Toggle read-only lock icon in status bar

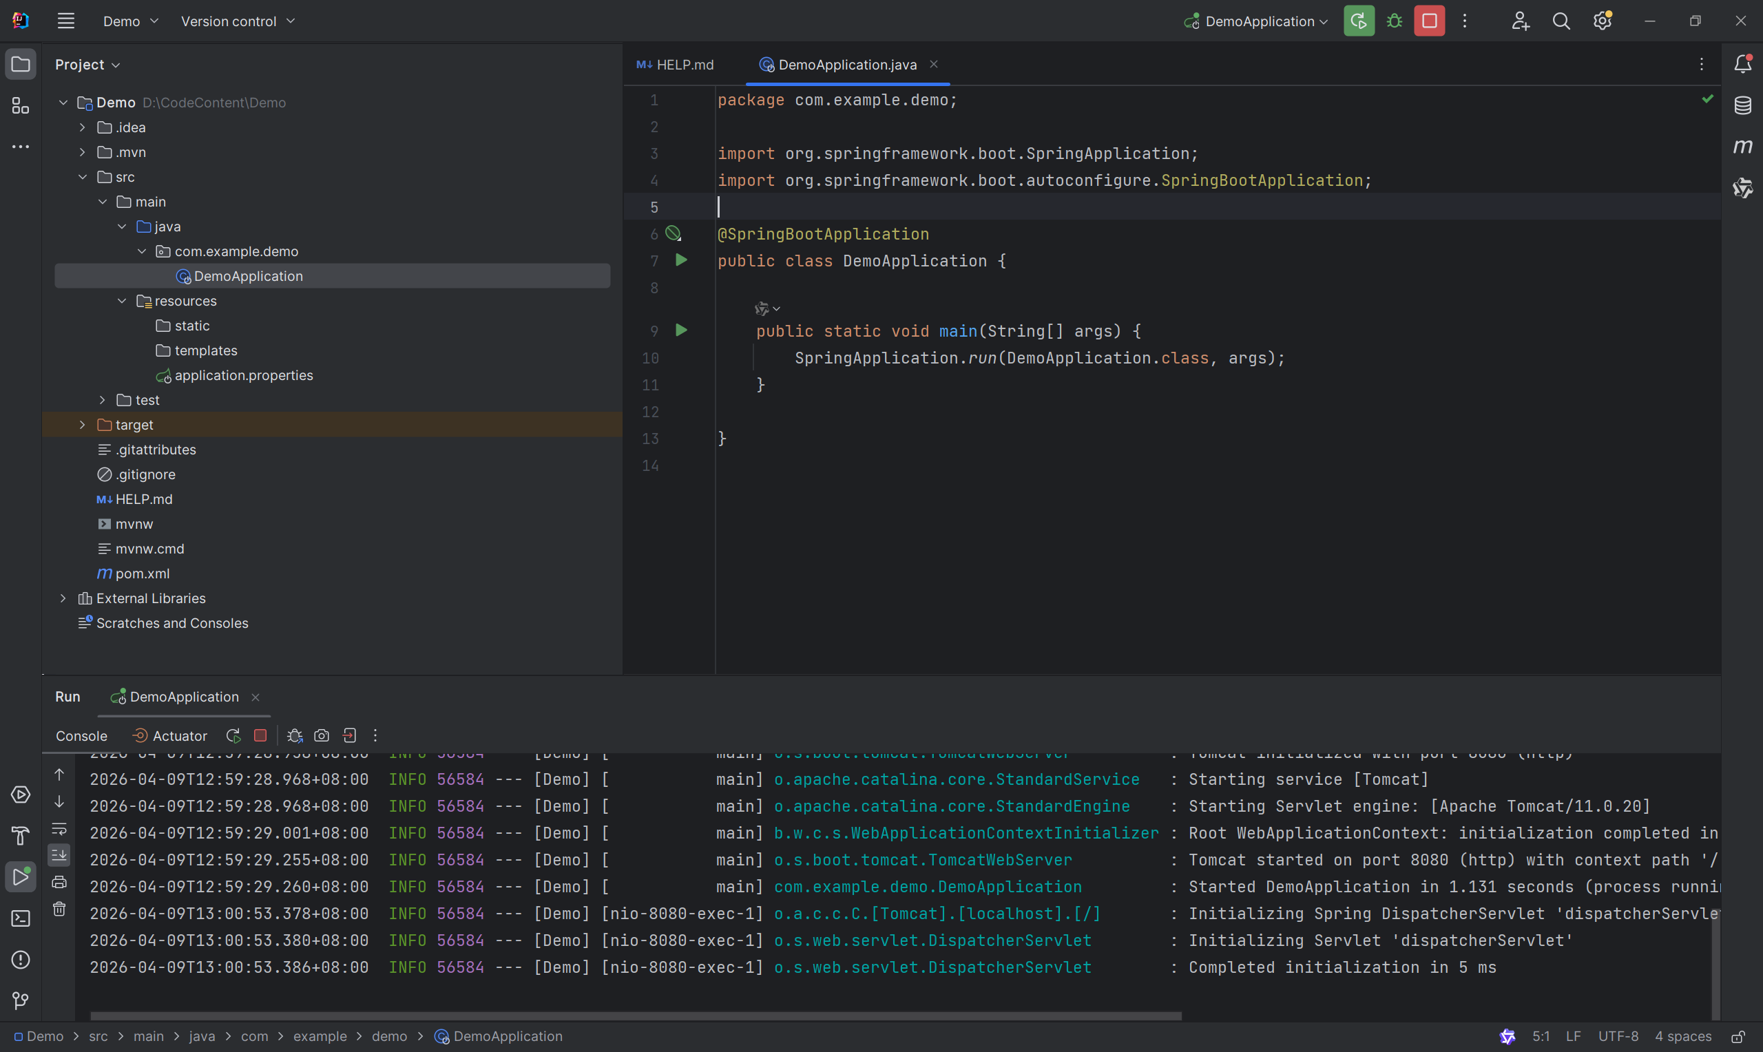[x=1738, y=1036]
